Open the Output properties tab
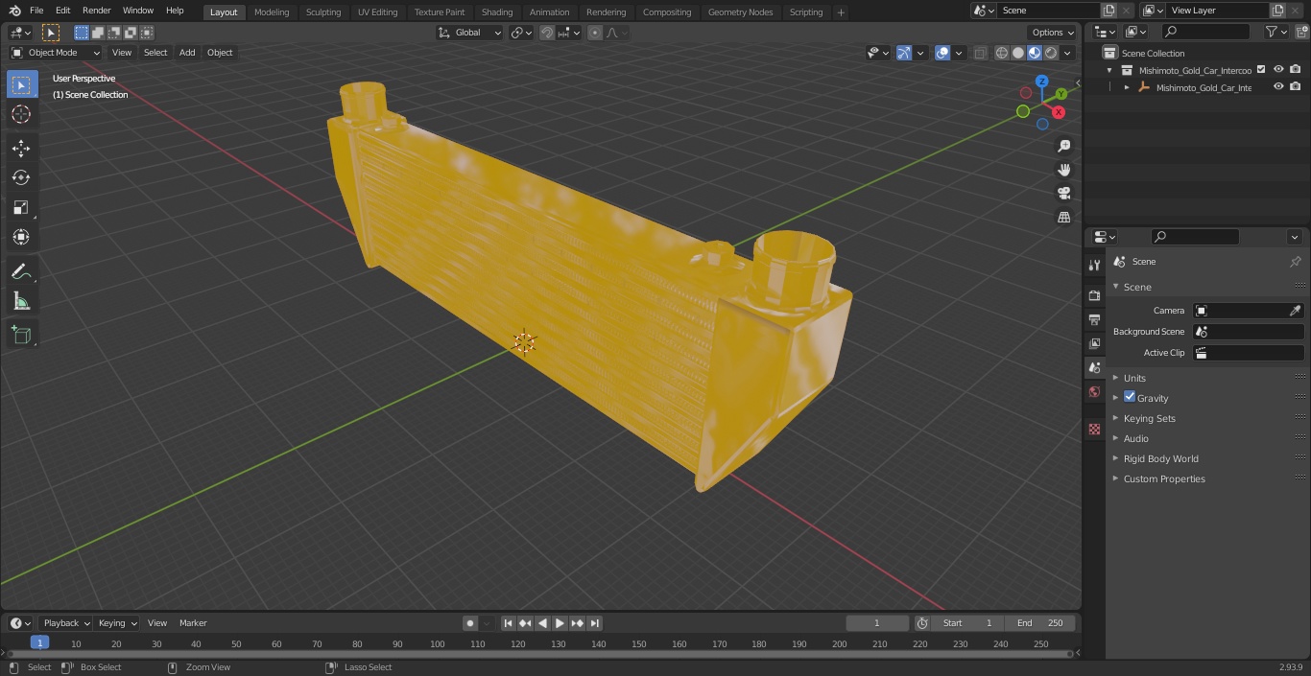 tap(1094, 319)
